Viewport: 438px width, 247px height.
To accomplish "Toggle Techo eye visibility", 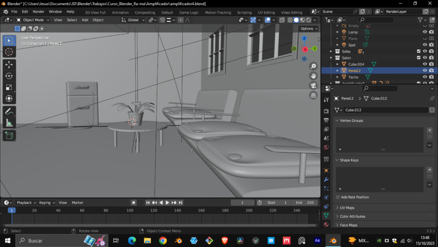I will 425,77.
